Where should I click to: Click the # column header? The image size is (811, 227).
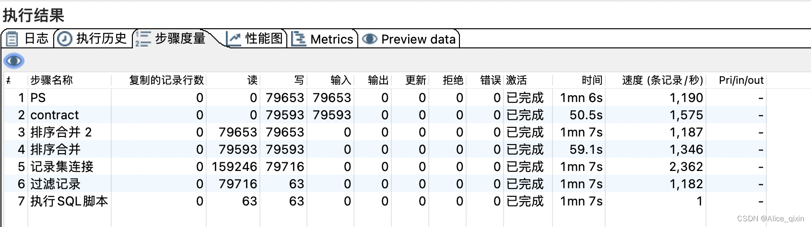[9, 80]
